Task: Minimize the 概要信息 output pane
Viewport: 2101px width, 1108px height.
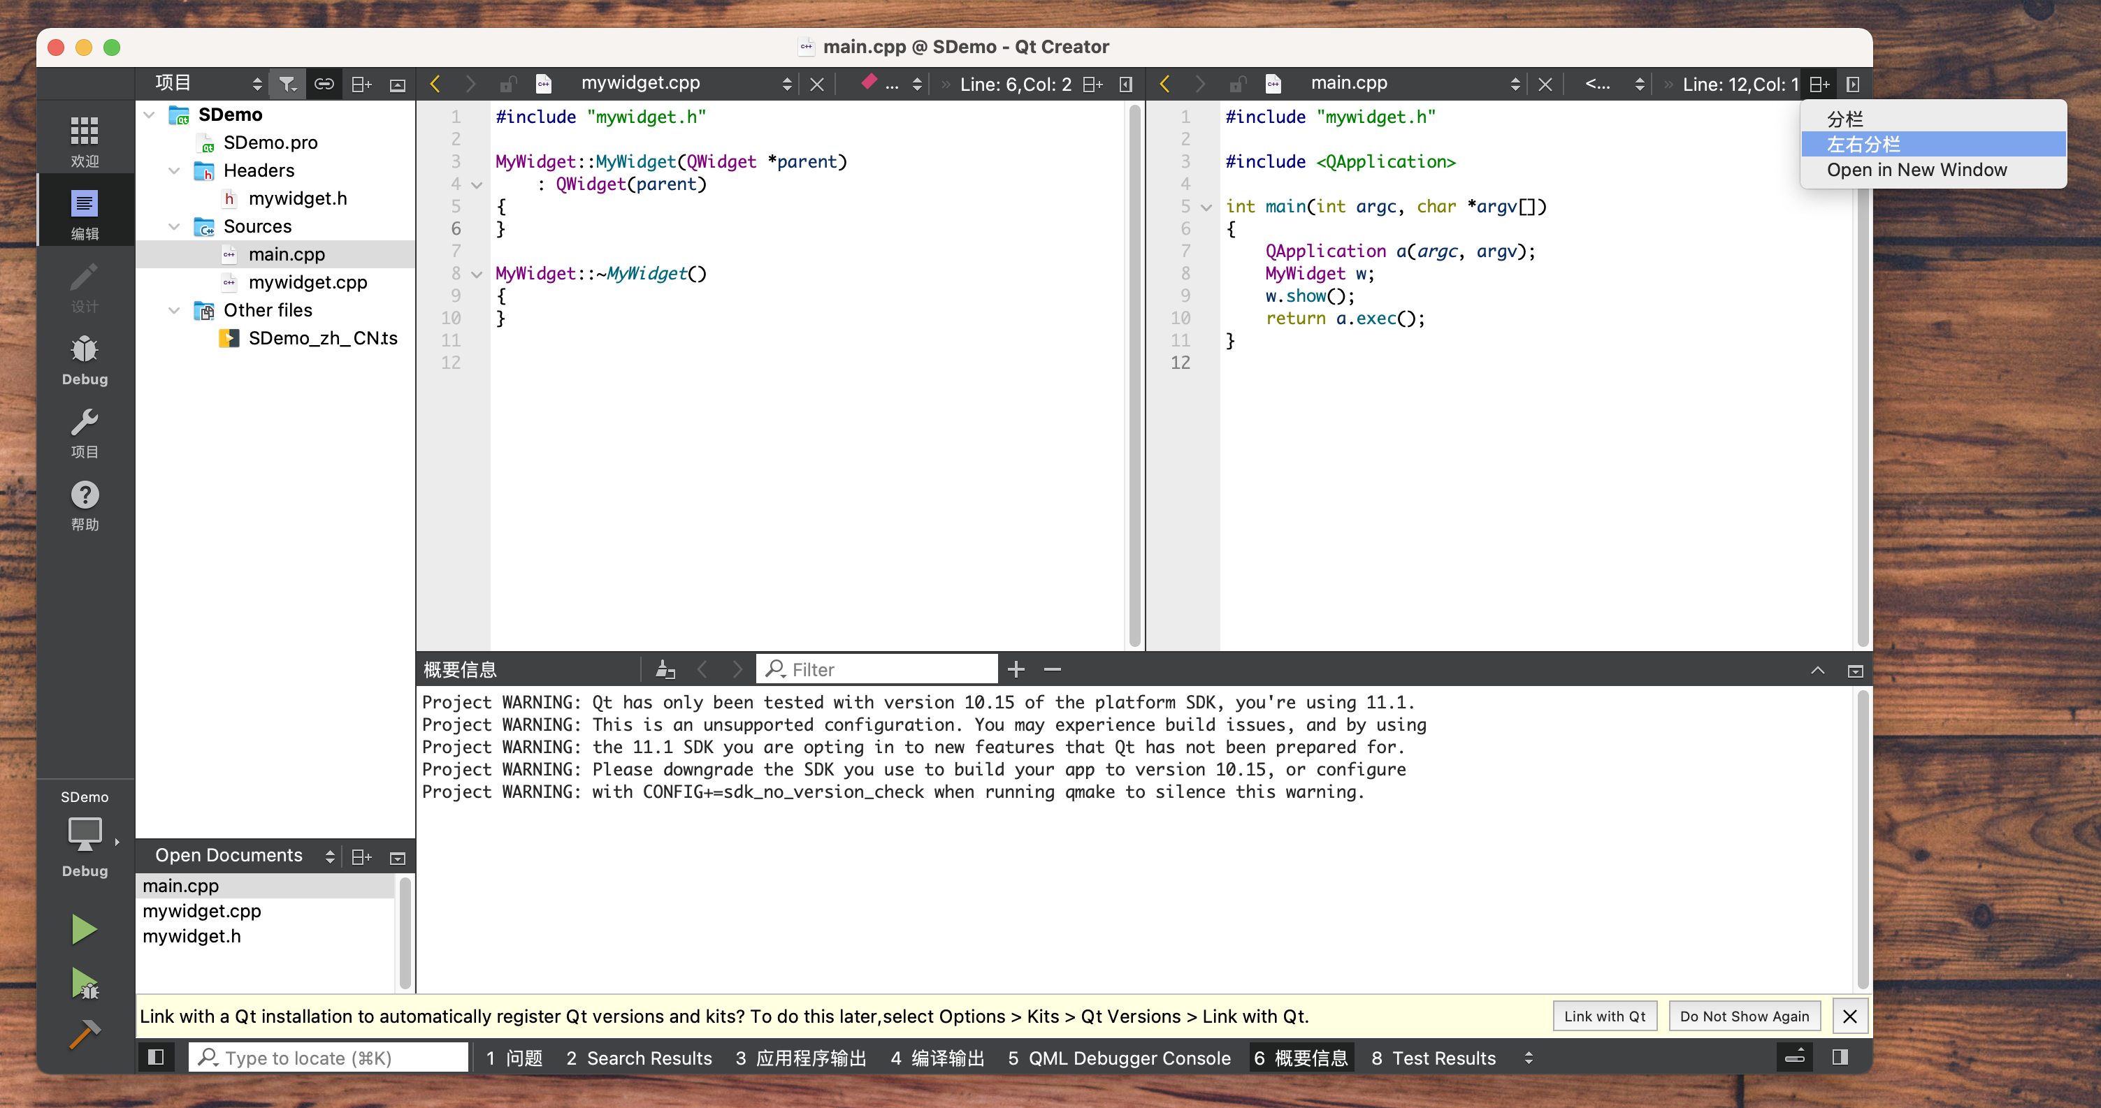Action: (x=1855, y=671)
